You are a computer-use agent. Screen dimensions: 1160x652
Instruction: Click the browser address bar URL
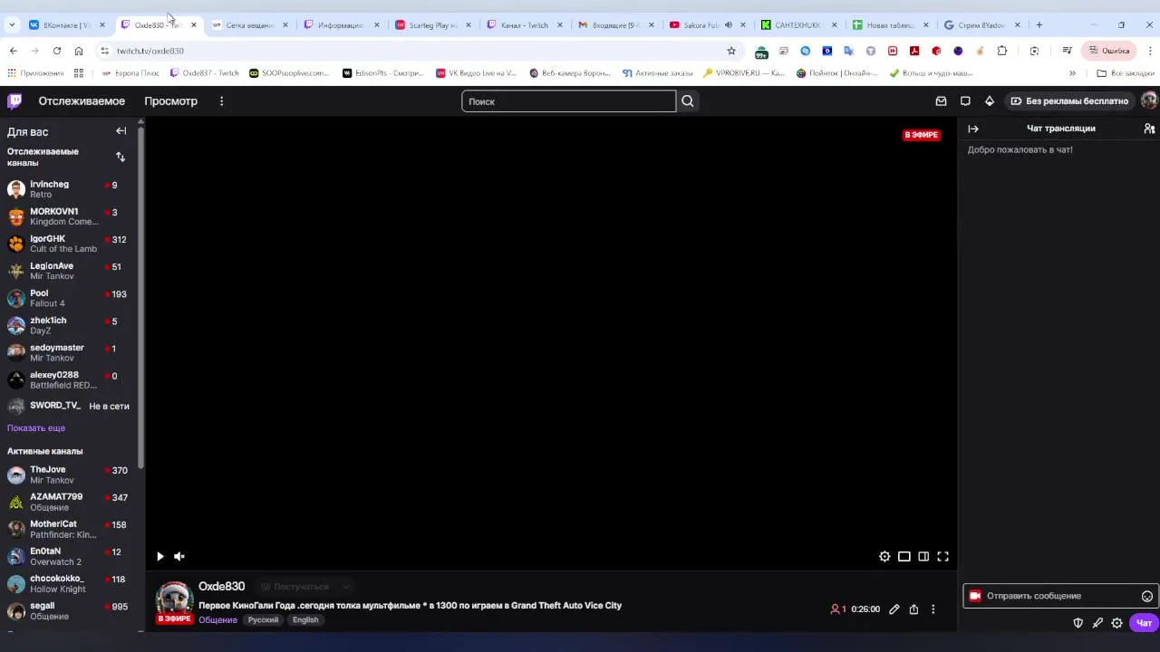click(x=150, y=51)
